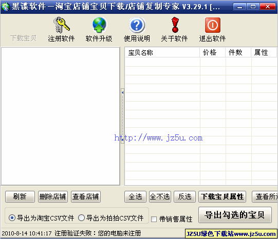Screen dimensions: 278x239
Task: Enable the 带销售属性 checkbox
Action: pyautogui.click(x=154, y=219)
